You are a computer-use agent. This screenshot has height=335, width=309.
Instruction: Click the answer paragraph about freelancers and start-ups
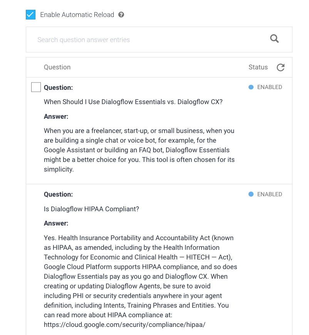(139, 150)
